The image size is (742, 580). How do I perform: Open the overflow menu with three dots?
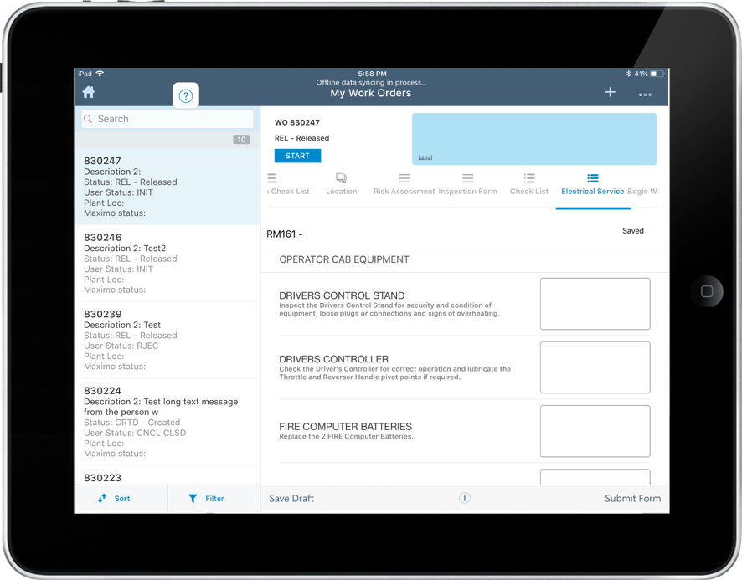644,93
